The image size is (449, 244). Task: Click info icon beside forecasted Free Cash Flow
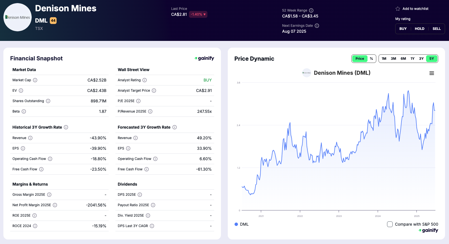pos(147,169)
